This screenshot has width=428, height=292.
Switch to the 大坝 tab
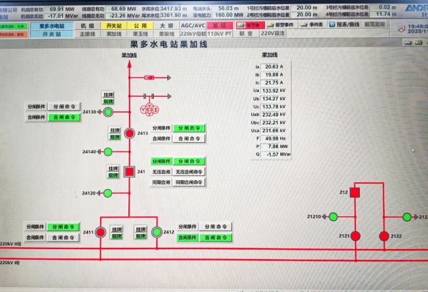[x=166, y=25]
